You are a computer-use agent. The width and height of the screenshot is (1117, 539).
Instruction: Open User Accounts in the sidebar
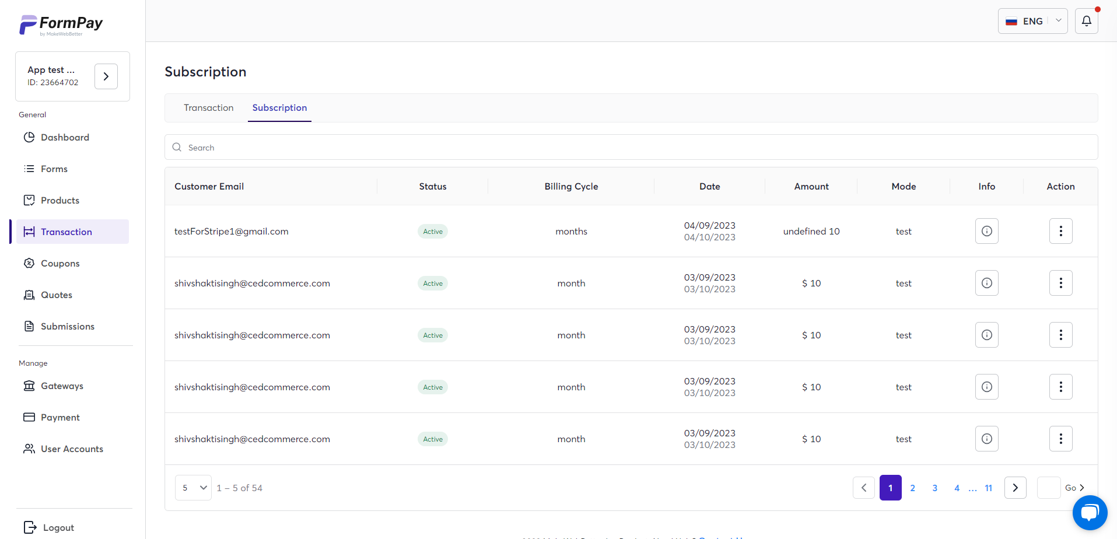(72, 449)
